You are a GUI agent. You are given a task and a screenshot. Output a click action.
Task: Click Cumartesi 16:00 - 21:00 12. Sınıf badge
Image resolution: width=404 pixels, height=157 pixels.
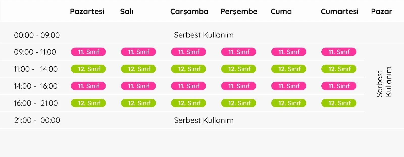[x=339, y=103]
